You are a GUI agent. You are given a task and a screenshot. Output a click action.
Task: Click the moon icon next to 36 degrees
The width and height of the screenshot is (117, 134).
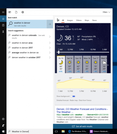pyautogui.click(x=60, y=38)
